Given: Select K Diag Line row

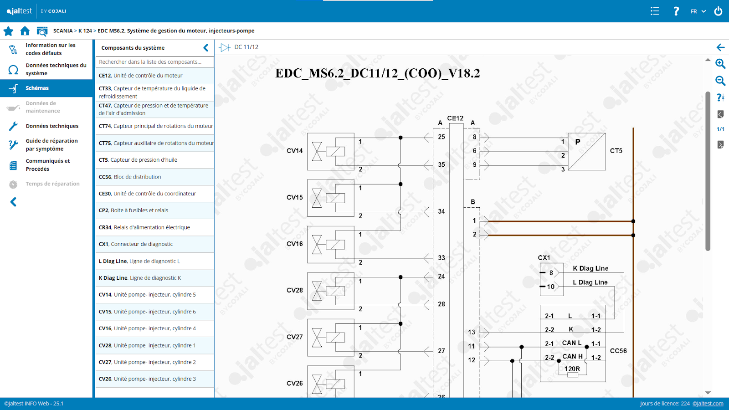Looking at the screenshot, I should 154,278.
